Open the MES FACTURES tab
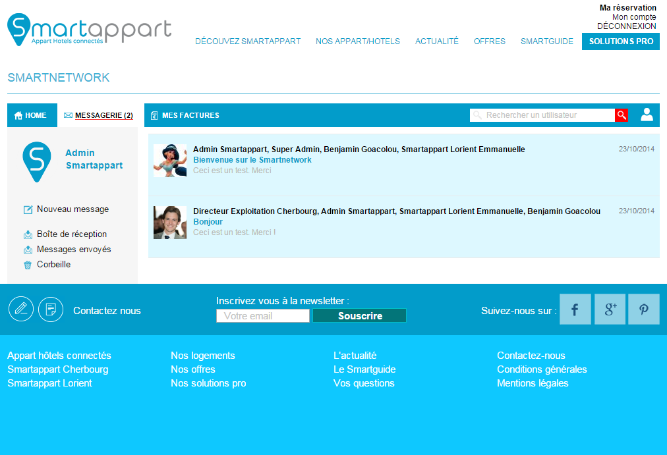This screenshot has width=667, height=455. (185, 115)
